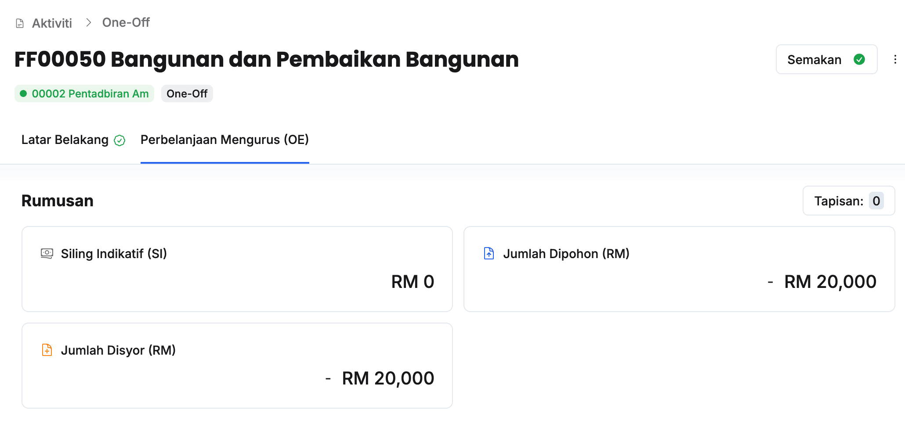905x424 pixels.
Task: Switch to the Latar Belakang tab
Action: 65,140
